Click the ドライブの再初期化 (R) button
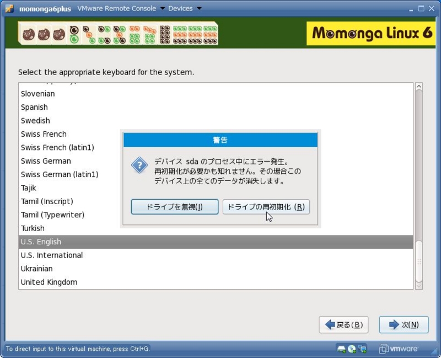441x358 pixels. pyautogui.click(x=266, y=207)
